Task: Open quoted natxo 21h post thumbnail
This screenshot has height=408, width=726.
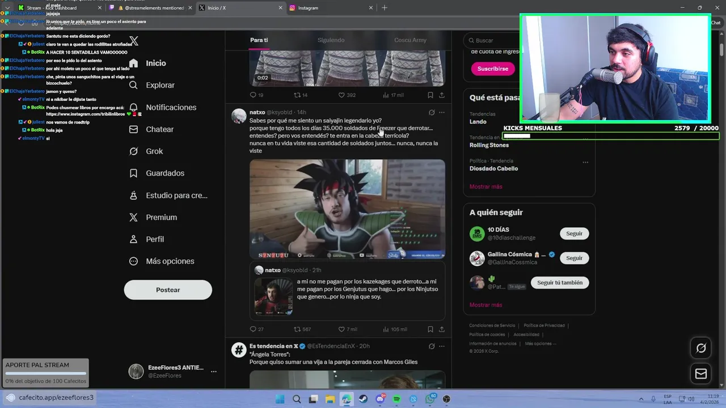Action: click(x=273, y=296)
